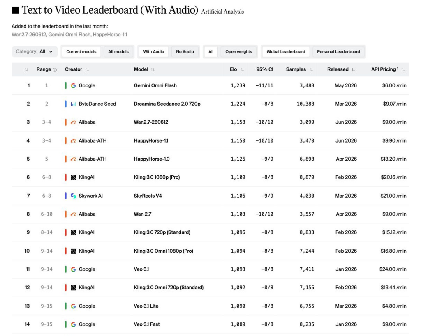Open the Category: All dropdown

point(35,51)
